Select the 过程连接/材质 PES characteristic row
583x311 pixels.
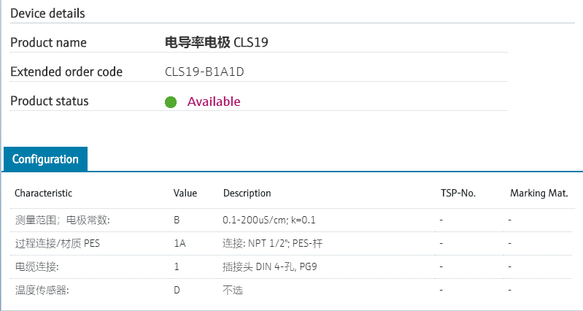[x=57, y=243]
